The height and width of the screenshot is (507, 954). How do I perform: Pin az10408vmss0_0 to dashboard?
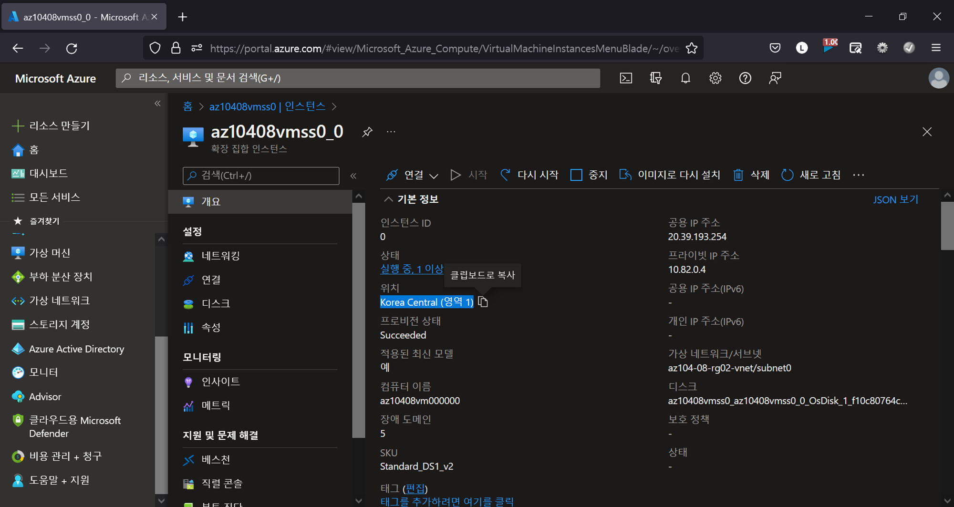click(367, 132)
